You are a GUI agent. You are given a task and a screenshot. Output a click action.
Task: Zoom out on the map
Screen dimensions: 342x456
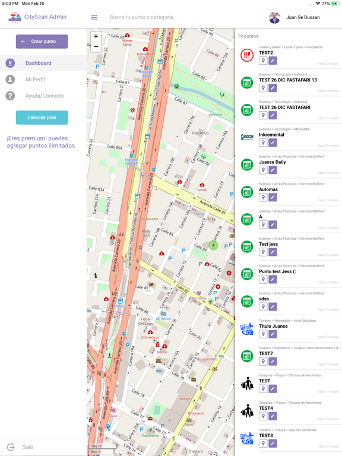(96, 46)
